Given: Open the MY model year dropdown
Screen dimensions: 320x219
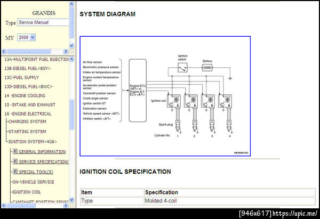Looking at the screenshot, I should click(x=26, y=37).
